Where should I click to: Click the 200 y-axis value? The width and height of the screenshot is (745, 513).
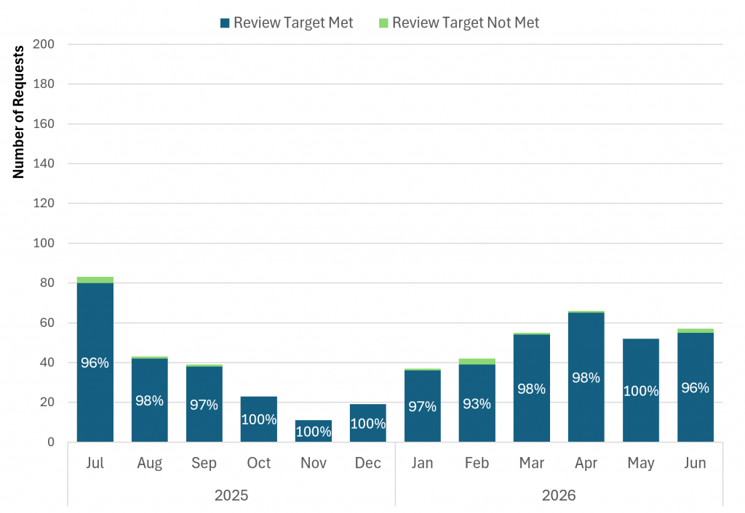(x=44, y=44)
